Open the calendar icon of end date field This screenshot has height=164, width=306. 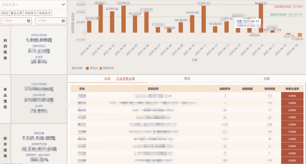tap(63, 21)
